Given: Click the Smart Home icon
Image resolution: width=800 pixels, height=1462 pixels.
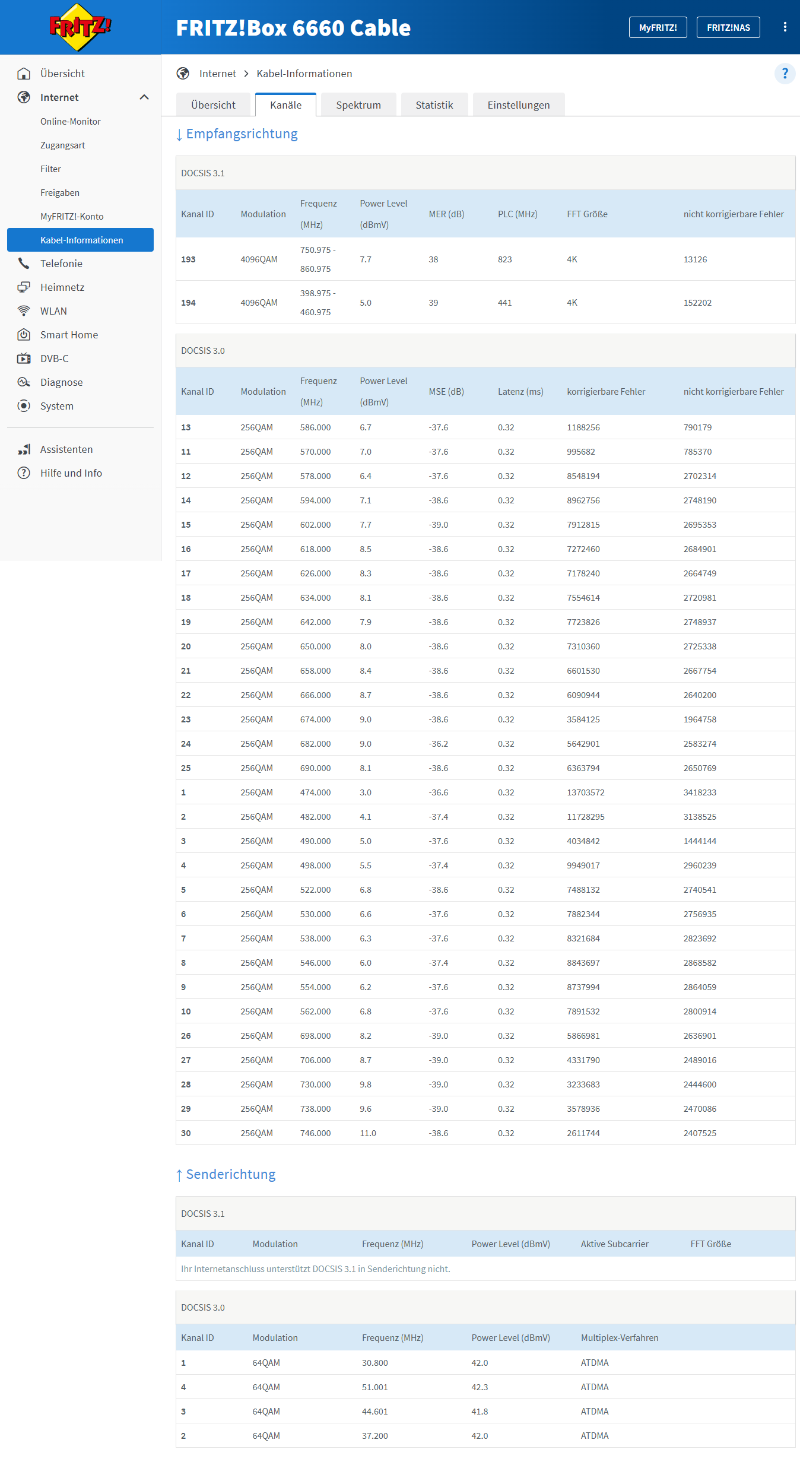Looking at the screenshot, I should click(24, 335).
